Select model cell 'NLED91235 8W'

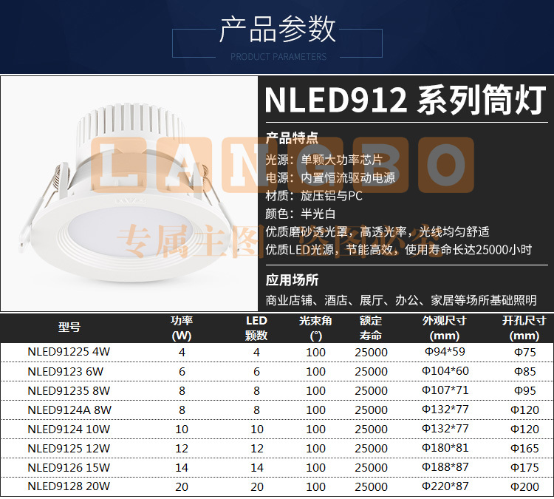tap(69, 390)
